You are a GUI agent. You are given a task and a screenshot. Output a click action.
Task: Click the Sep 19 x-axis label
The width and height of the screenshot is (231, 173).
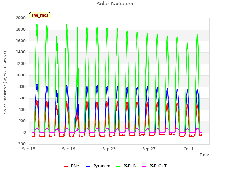click(69, 149)
